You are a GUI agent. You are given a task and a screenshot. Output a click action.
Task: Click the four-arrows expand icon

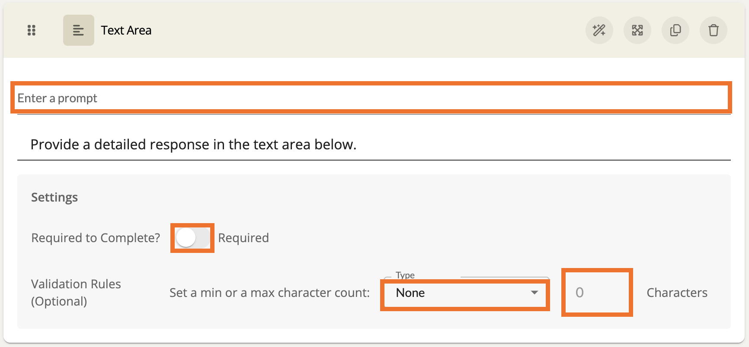637,30
